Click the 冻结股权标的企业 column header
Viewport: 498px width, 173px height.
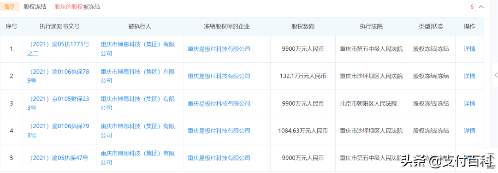point(227,26)
